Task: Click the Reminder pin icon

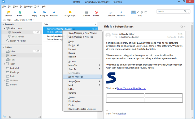Action: 121,12
